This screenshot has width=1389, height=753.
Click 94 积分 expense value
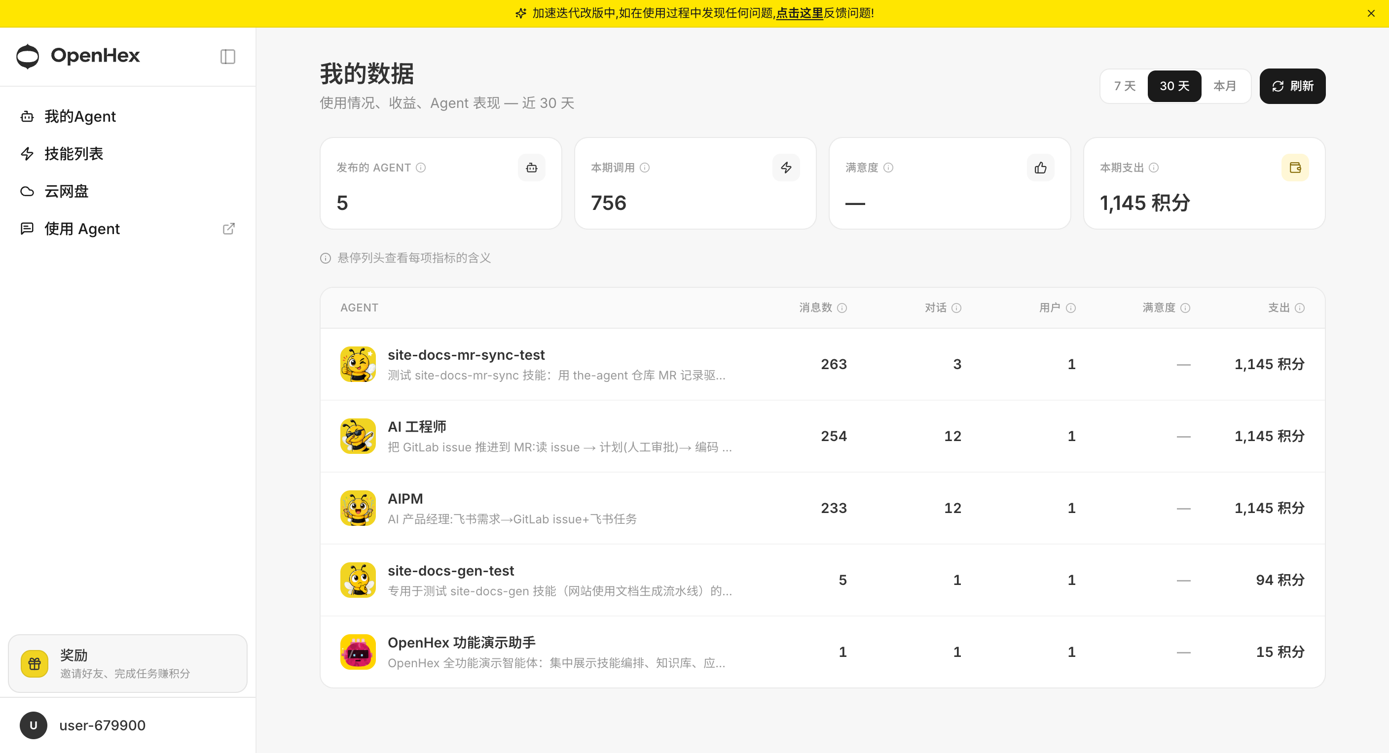pyautogui.click(x=1280, y=580)
